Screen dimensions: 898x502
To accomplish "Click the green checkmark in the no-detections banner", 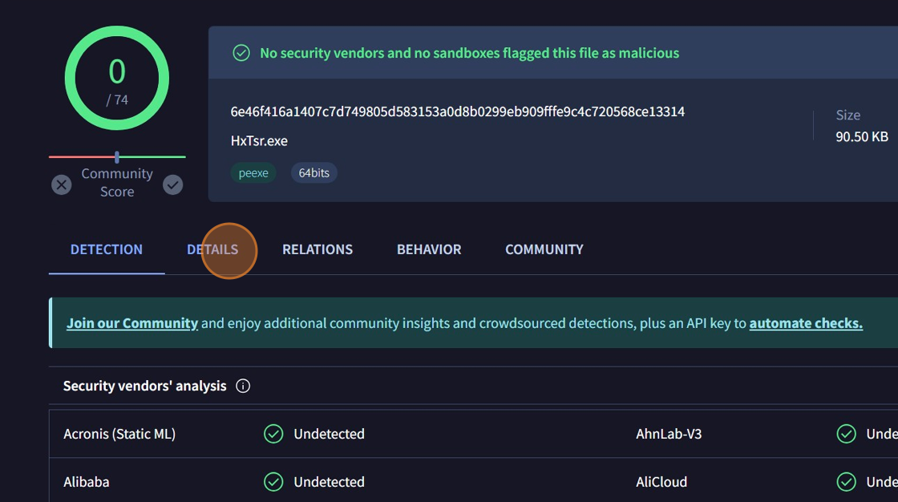I will pyautogui.click(x=241, y=53).
